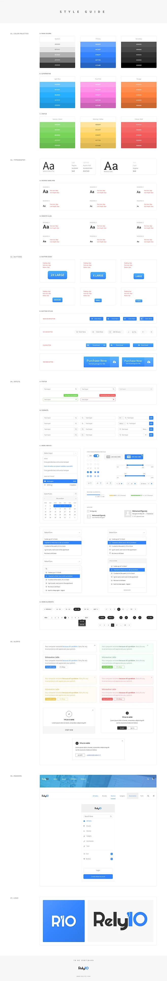Click the cloud icon on large Purchase Now button
The image size is (167, 981).
click(x=114, y=362)
